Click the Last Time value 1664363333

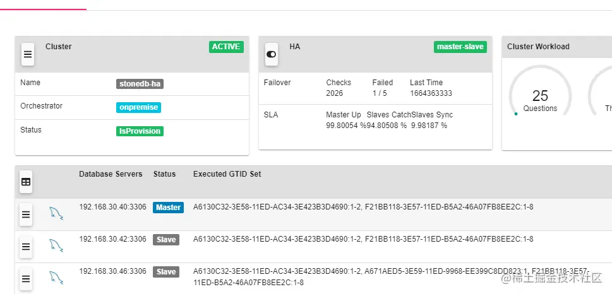431,93
